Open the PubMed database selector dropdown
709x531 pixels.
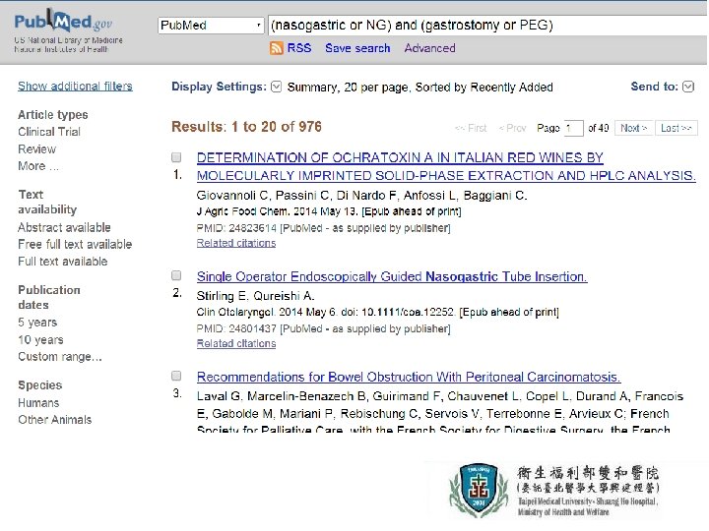[x=211, y=26]
